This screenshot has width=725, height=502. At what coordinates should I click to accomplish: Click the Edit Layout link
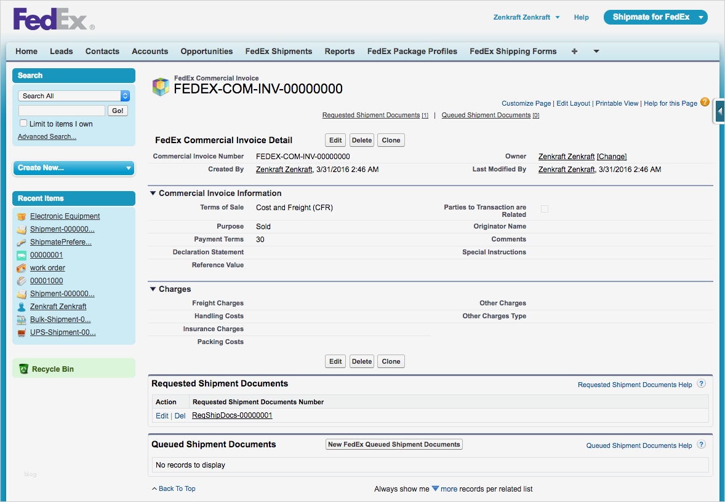pyautogui.click(x=574, y=103)
